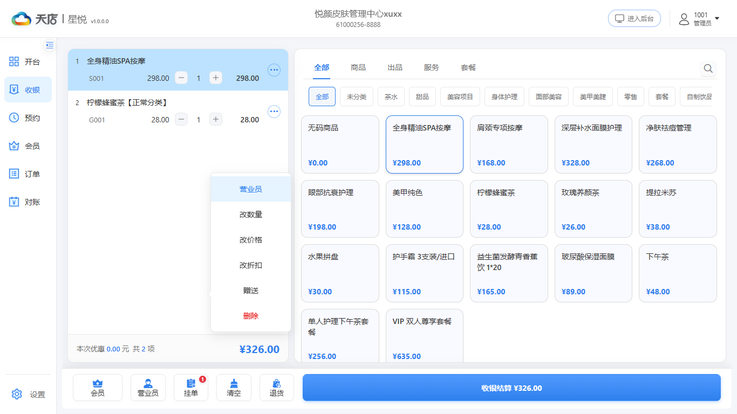Click the product search magnifier icon
Screen dimensions: 737x414
tap(708, 68)
